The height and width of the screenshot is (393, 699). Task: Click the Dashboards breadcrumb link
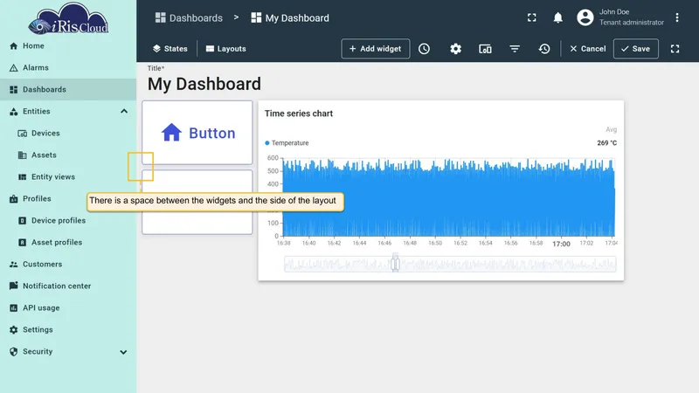click(189, 17)
